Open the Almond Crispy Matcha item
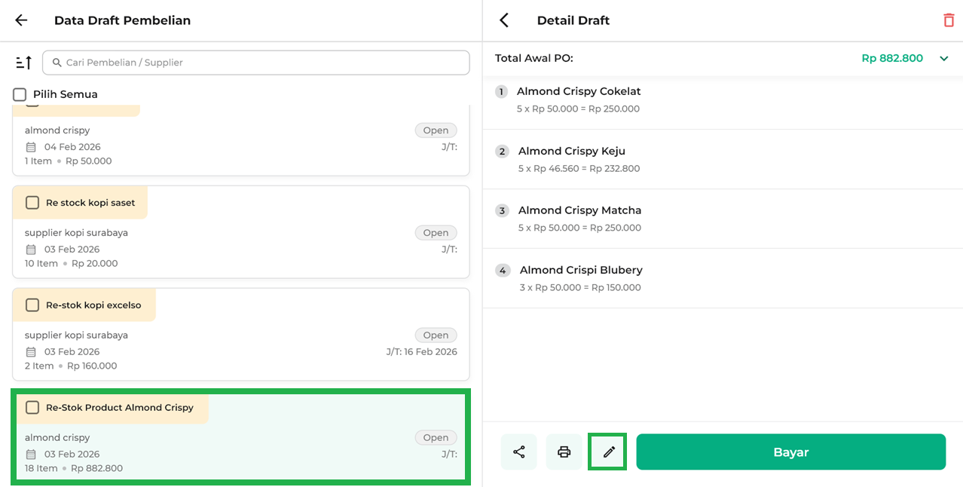 pos(722,219)
